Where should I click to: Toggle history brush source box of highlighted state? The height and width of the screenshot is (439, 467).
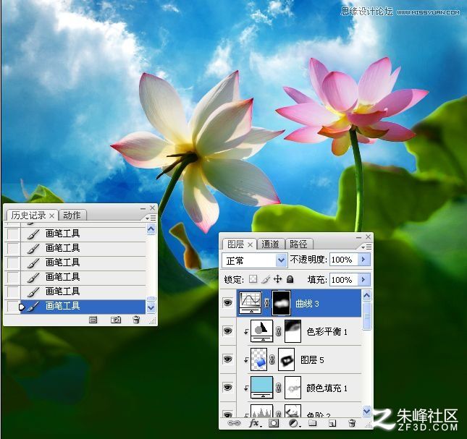[x=13, y=307]
